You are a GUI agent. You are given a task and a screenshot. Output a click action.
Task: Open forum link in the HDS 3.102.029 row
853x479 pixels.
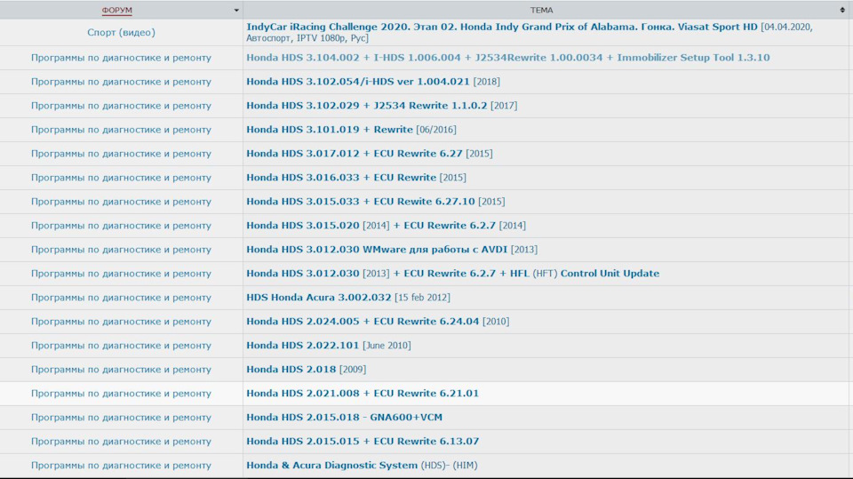pos(122,105)
